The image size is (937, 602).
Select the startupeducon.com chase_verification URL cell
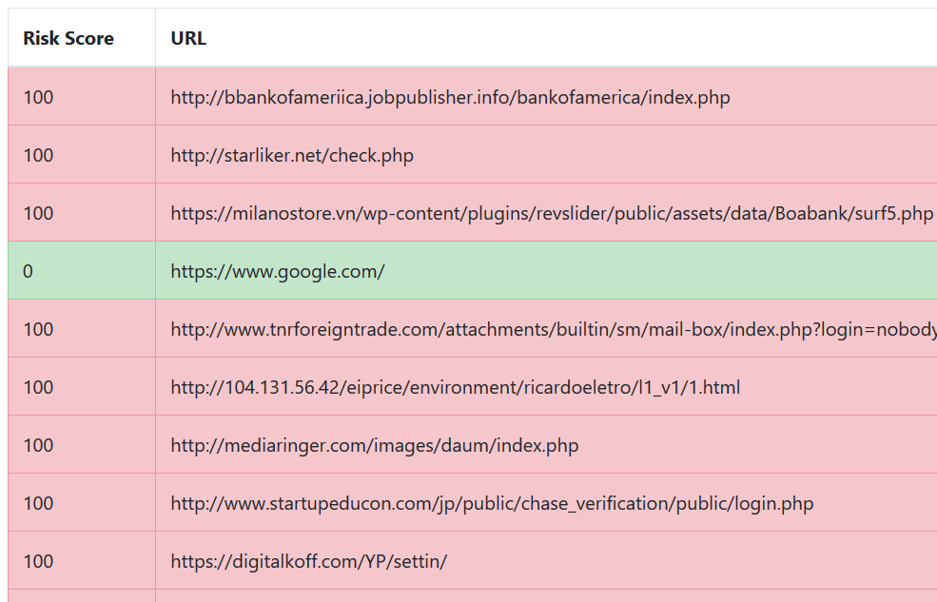[x=546, y=502]
